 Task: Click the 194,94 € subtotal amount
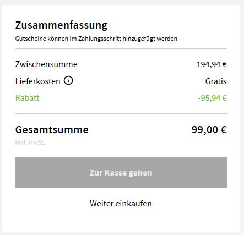pyautogui.click(x=212, y=64)
